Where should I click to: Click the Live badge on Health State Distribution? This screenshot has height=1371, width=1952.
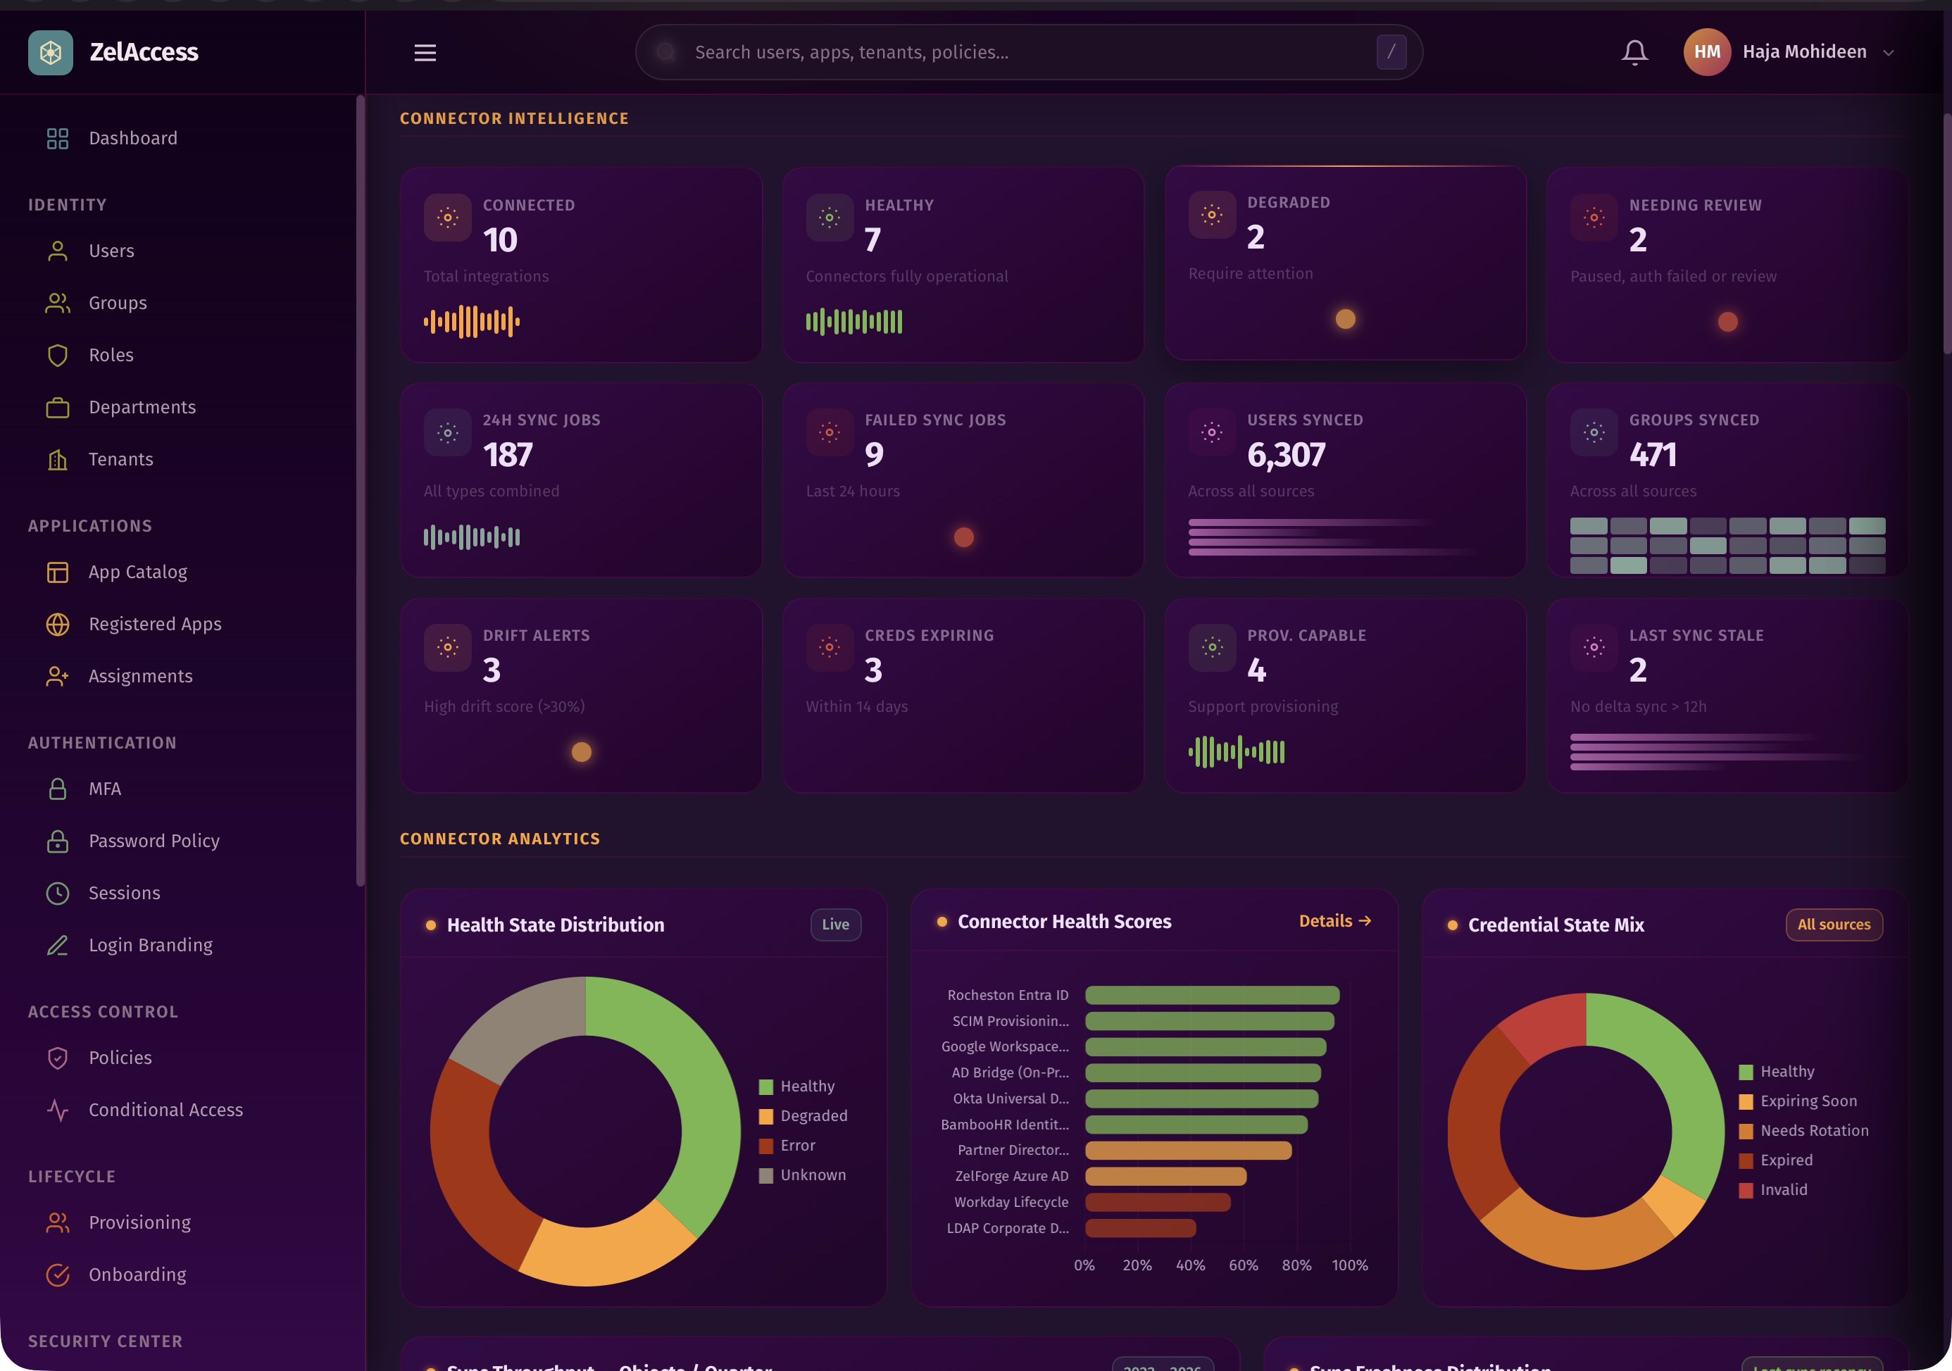click(x=835, y=925)
